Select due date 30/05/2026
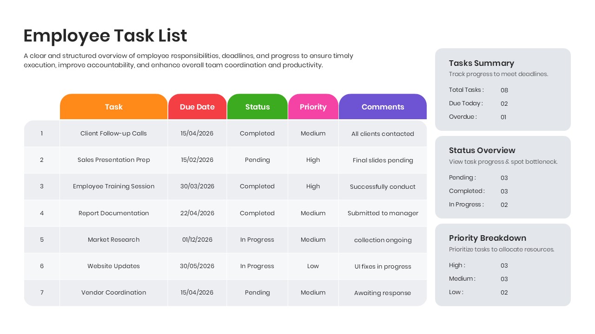The image size is (595, 334). (197, 266)
